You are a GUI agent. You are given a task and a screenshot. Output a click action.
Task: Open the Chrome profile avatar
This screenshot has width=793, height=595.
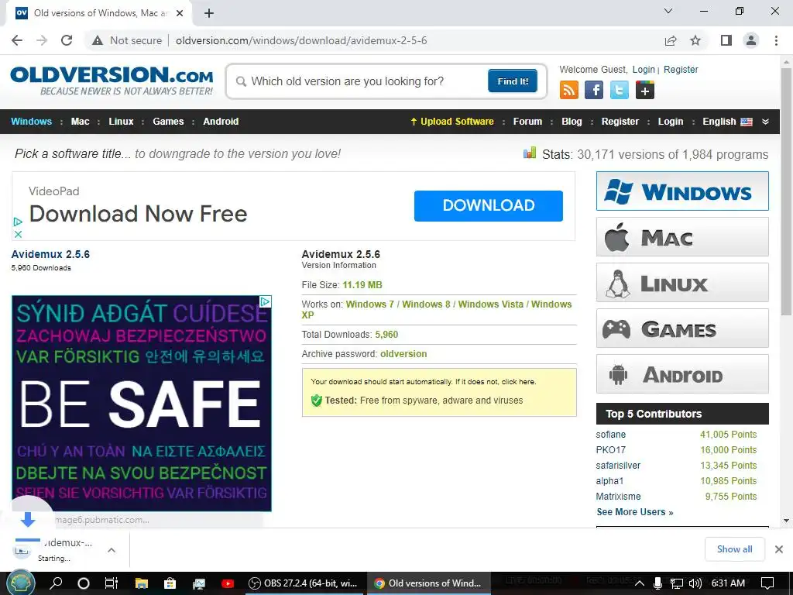751,40
